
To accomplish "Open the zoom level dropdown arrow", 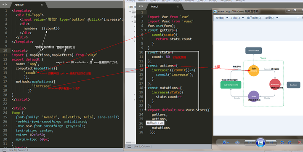I will coord(228,143).
